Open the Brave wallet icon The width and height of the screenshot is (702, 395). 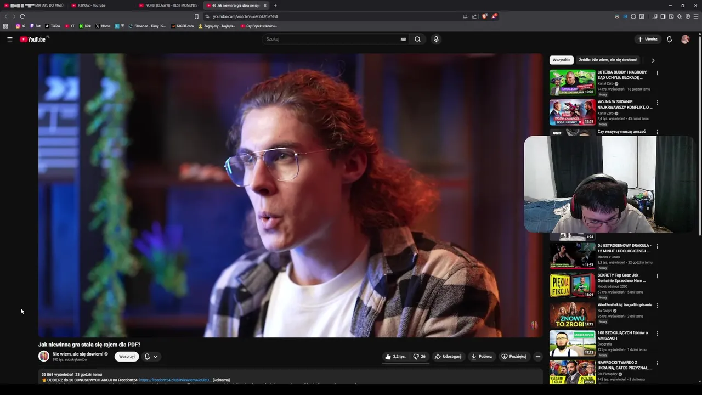pyautogui.click(x=671, y=16)
